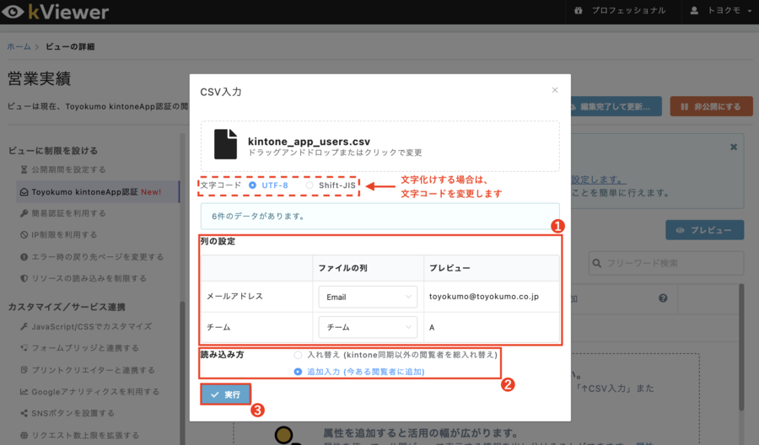Open the Email column dropdown
This screenshot has width=759, height=445.
point(368,297)
